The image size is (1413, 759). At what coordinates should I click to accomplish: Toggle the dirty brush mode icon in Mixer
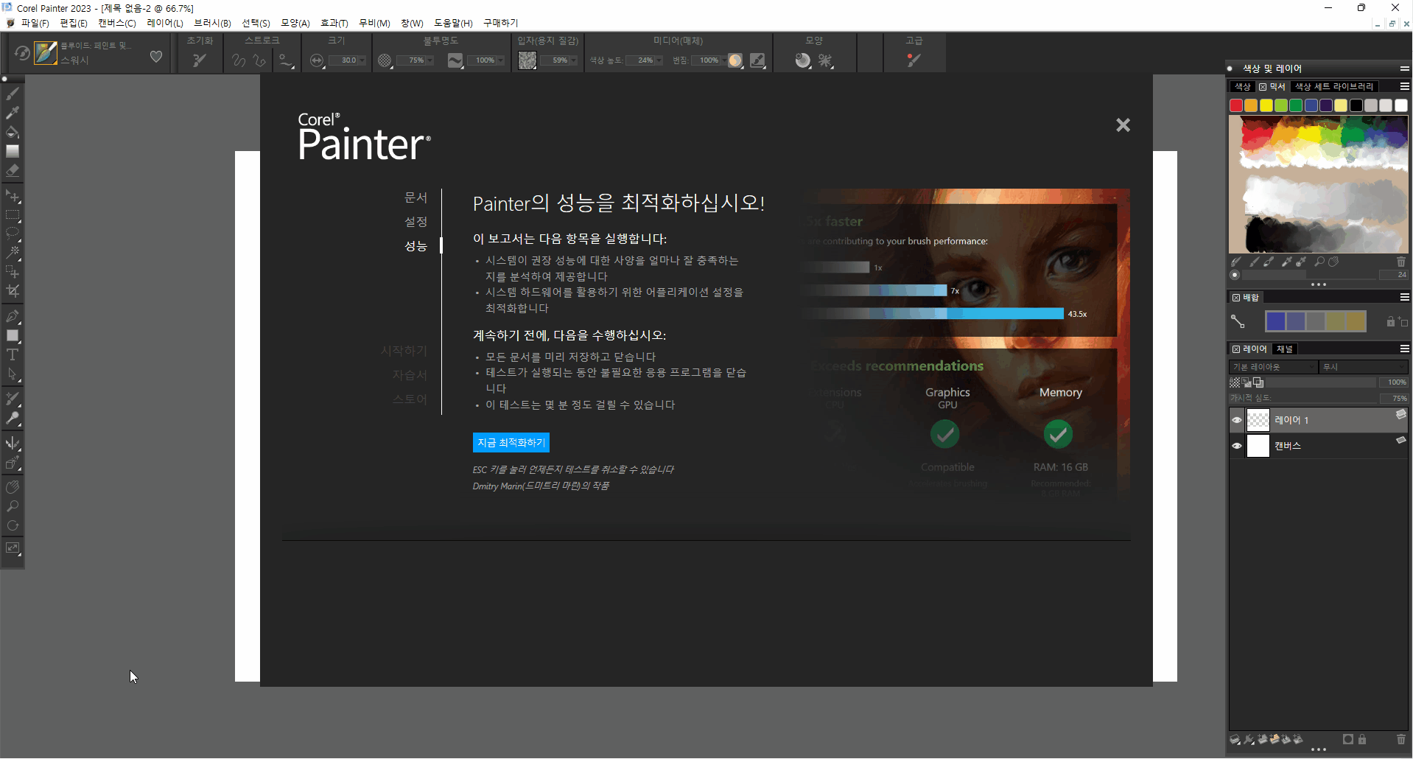(1236, 262)
